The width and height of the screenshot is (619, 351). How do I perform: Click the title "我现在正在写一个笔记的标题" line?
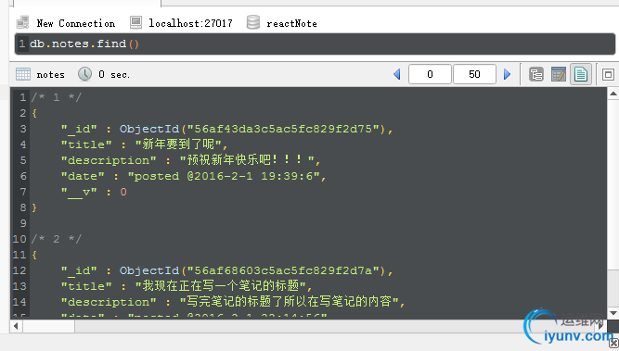[x=187, y=286]
